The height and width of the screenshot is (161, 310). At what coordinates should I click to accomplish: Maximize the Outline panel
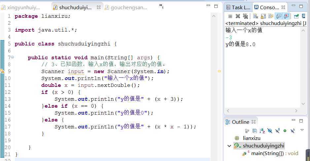point(301,121)
